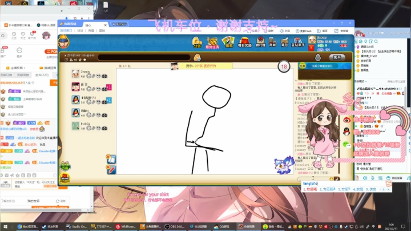Click the 离开 leave room button

[337, 57]
